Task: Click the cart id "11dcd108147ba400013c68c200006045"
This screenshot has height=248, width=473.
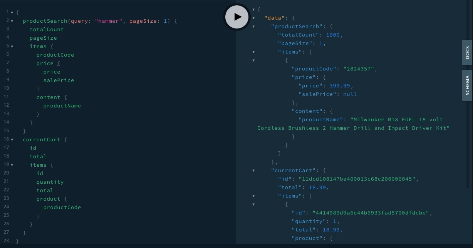Action: tap(357, 179)
